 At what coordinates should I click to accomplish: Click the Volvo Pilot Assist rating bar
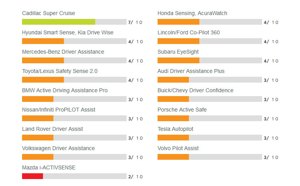(210, 157)
